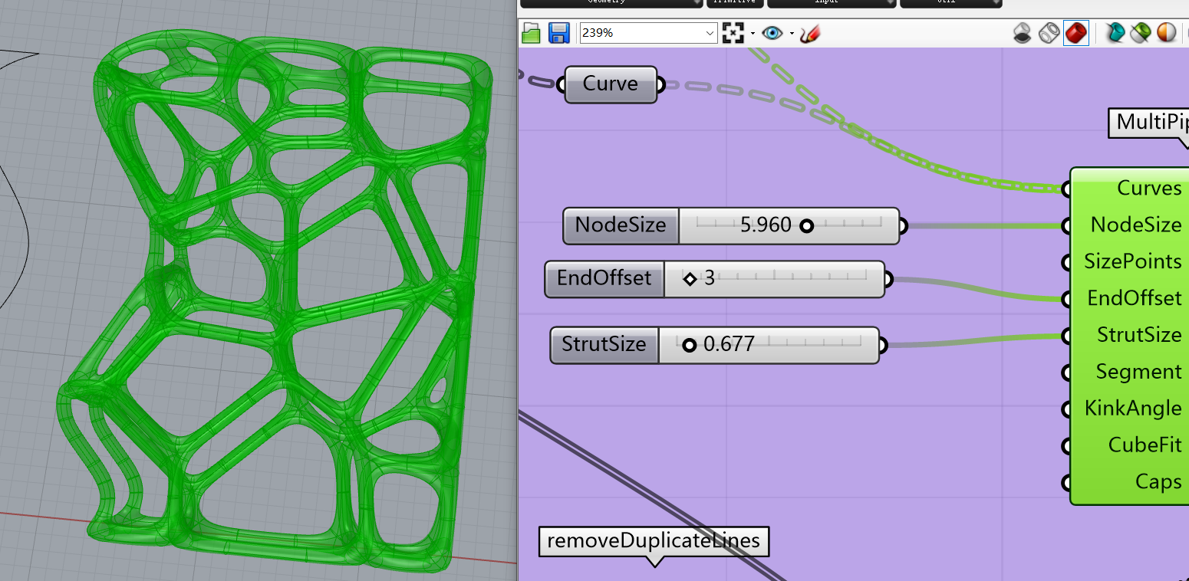This screenshot has width=1189, height=581.
Task: Open the 239% zoom level combo box
Action: tap(648, 33)
